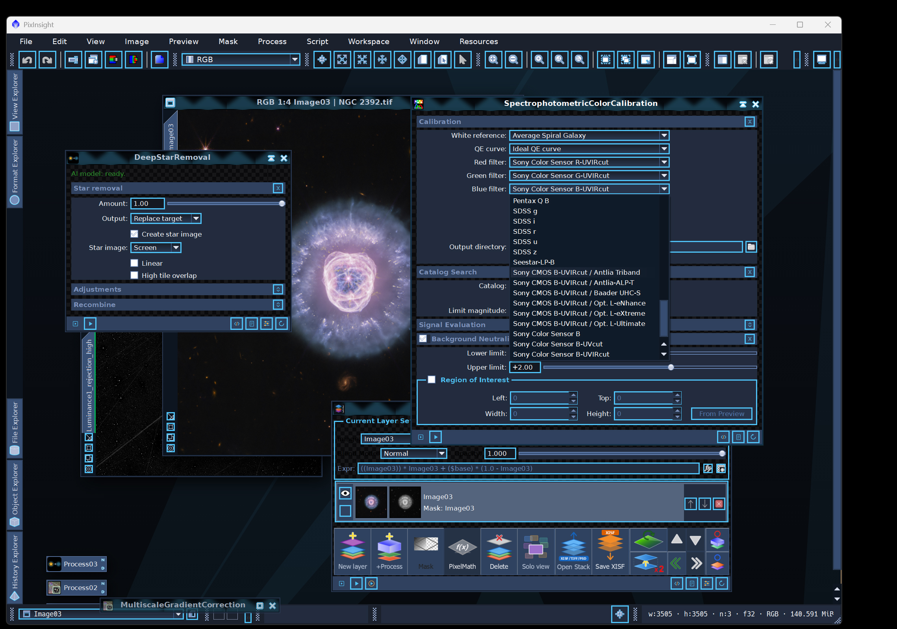Click the Undo toolbar icon
Viewport: 897px width, 629px height.
coord(27,60)
